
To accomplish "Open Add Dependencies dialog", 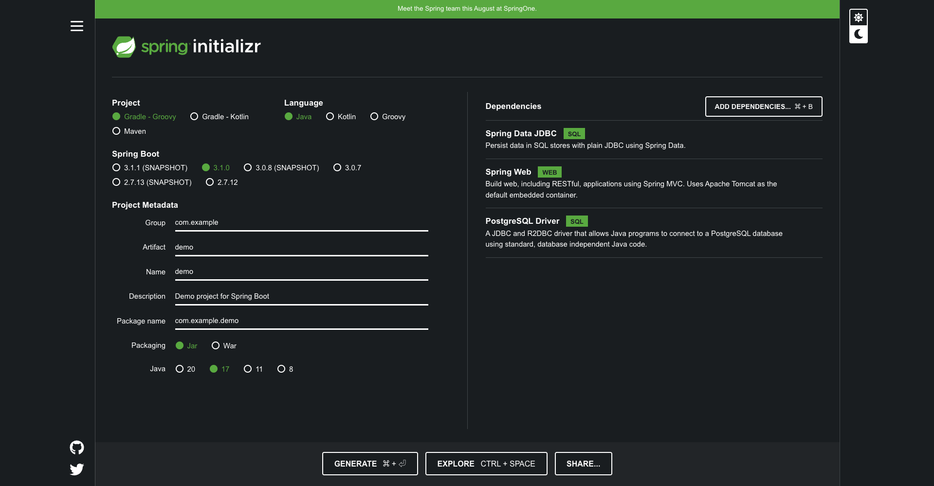I will (x=764, y=107).
